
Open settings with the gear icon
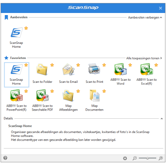[x=125, y=158]
